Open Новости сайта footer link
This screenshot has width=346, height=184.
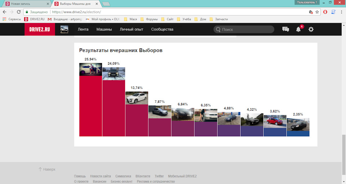coord(101,176)
